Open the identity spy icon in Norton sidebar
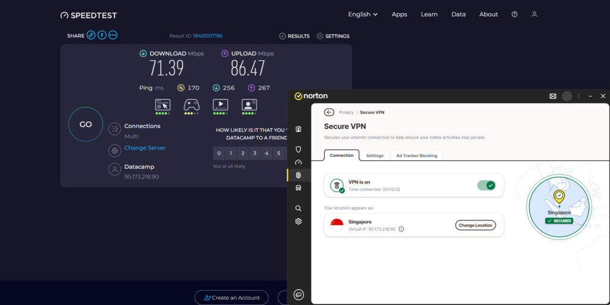The image size is (610, 305). (x=298, y=188)
